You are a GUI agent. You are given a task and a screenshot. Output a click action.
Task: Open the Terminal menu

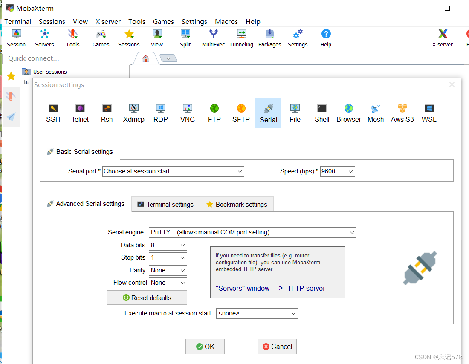[17, 22]
